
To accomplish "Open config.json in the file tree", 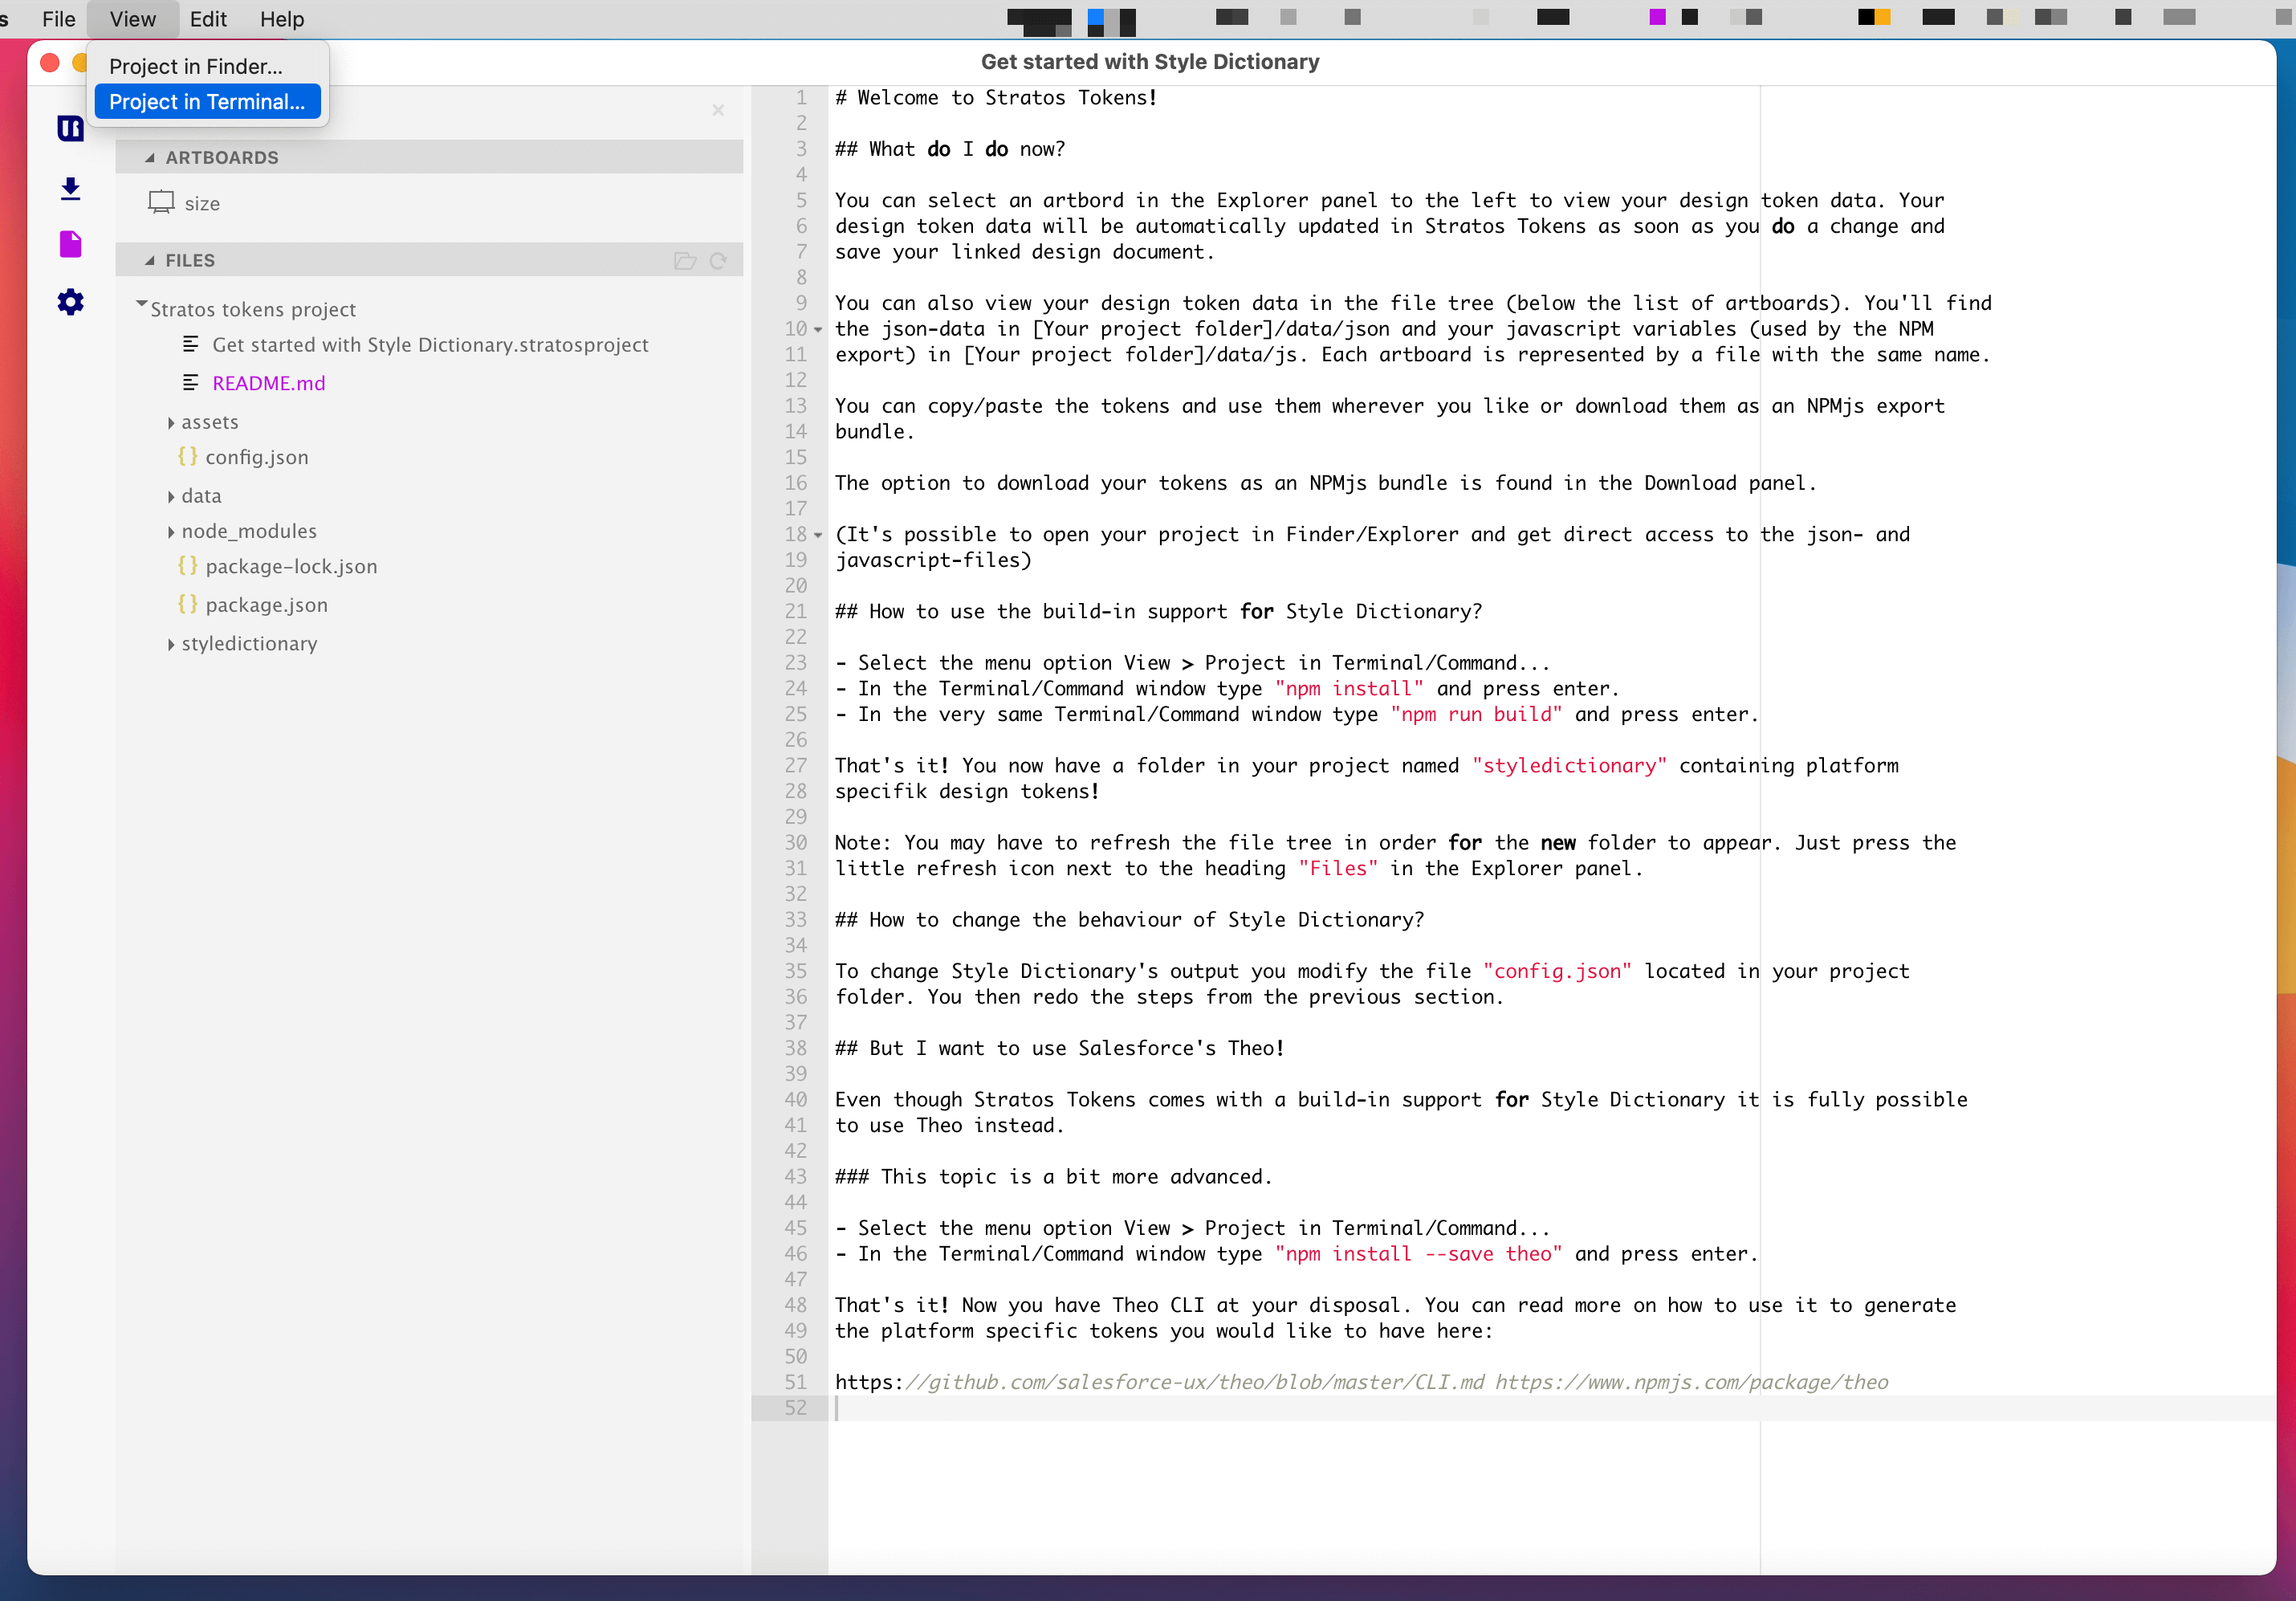I will [x=257, y=457].
